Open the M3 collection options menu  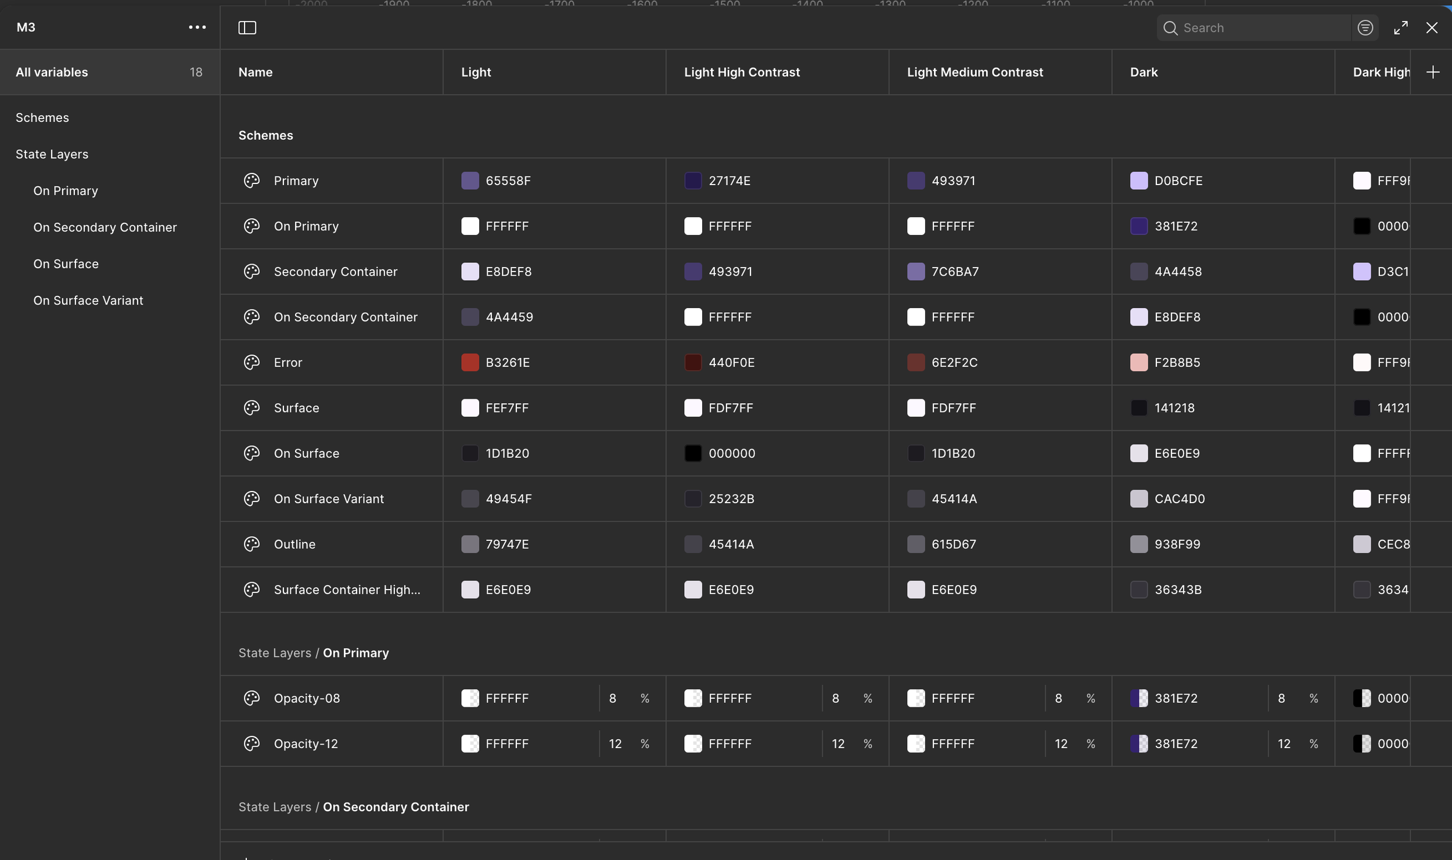coord(197,27)
